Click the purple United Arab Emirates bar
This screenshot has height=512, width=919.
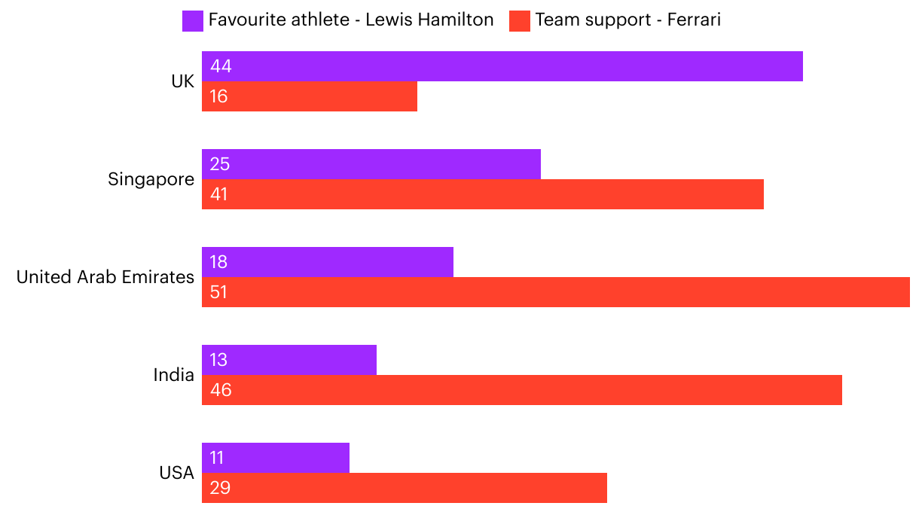327,262
